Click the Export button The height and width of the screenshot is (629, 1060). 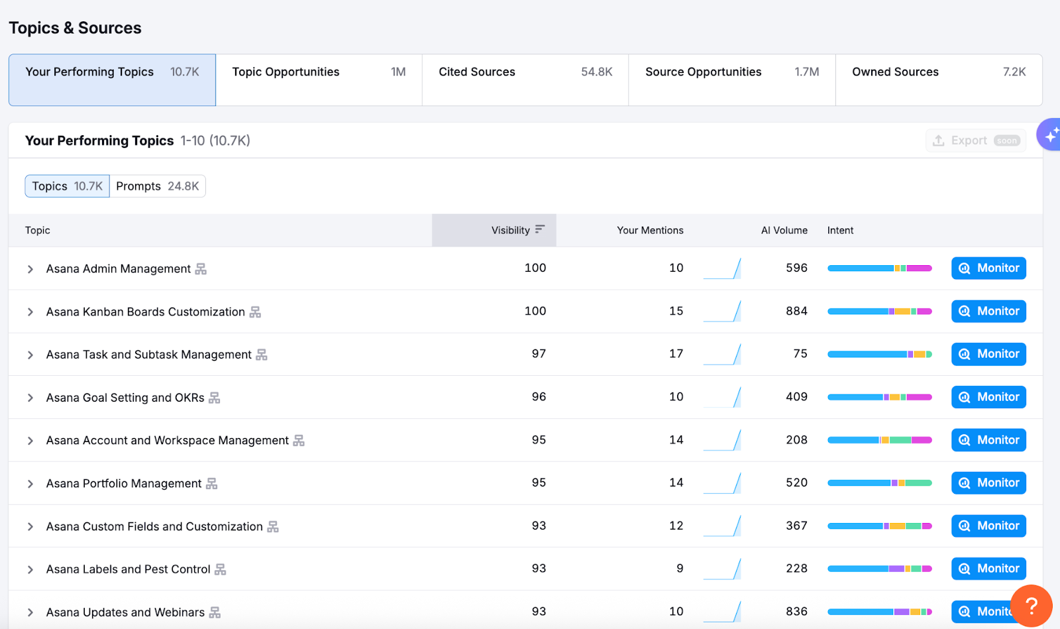point(974,141)
